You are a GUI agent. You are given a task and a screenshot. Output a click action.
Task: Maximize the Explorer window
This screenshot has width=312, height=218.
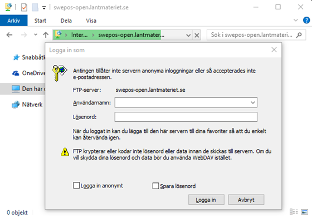click(x=278, y=7)
